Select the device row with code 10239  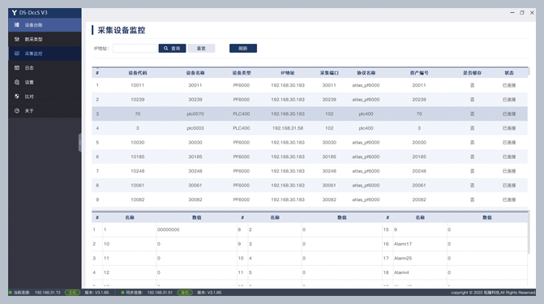coord(310,100)
